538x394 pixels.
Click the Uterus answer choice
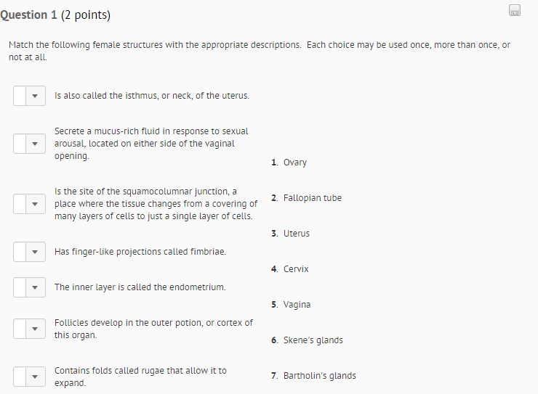[296, 234]
